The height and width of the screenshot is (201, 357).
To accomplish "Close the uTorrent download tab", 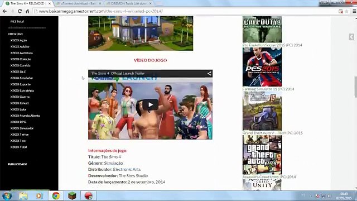I will 100,3.
